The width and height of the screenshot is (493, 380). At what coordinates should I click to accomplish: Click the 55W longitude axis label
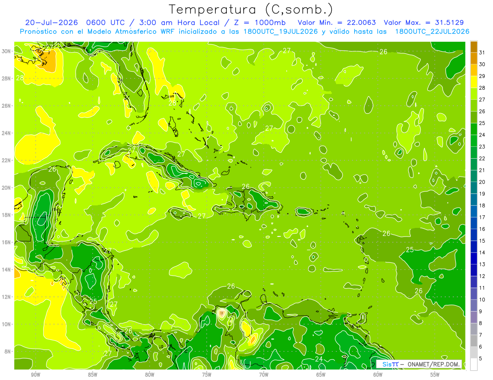[x=435, y=375]
